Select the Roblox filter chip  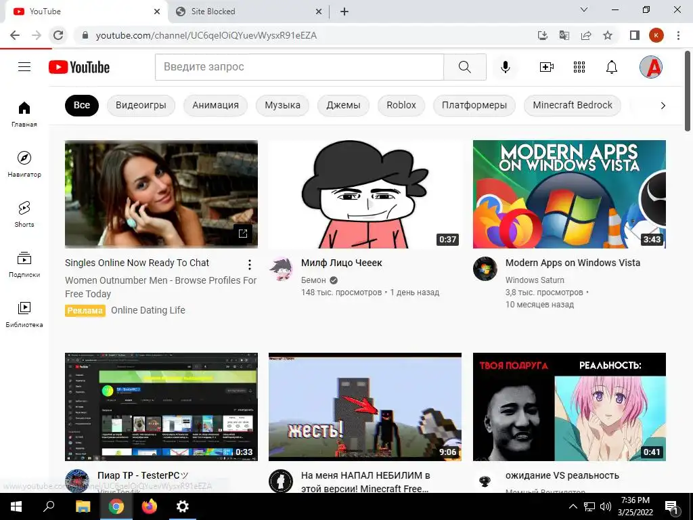click(401, 105)
